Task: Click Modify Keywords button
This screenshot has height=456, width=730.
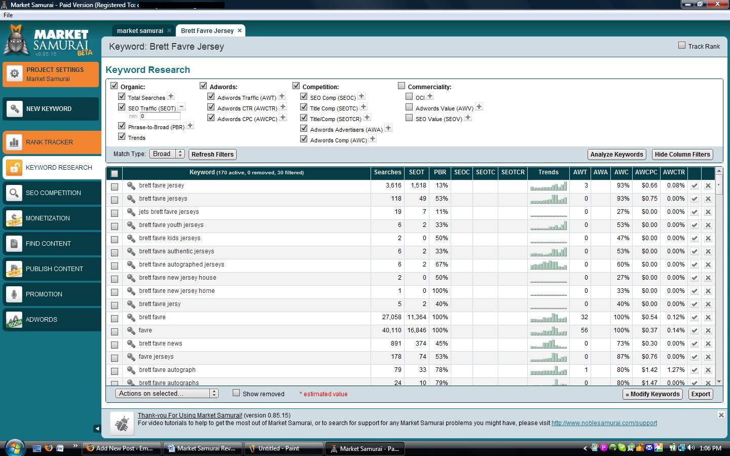Action: (652, 394)
